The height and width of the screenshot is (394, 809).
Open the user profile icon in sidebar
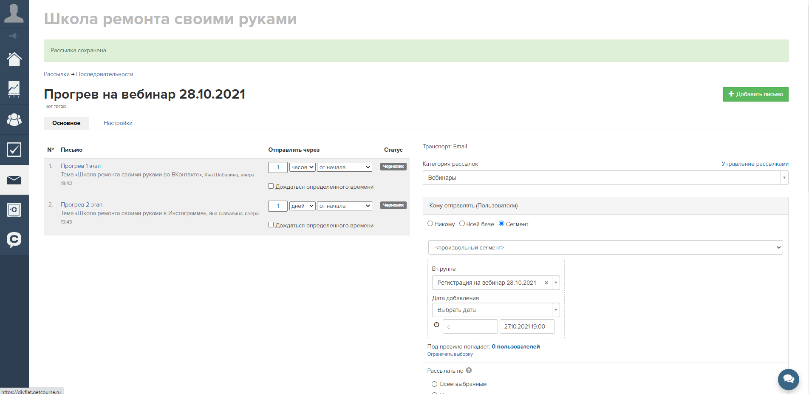pos(14,14)
